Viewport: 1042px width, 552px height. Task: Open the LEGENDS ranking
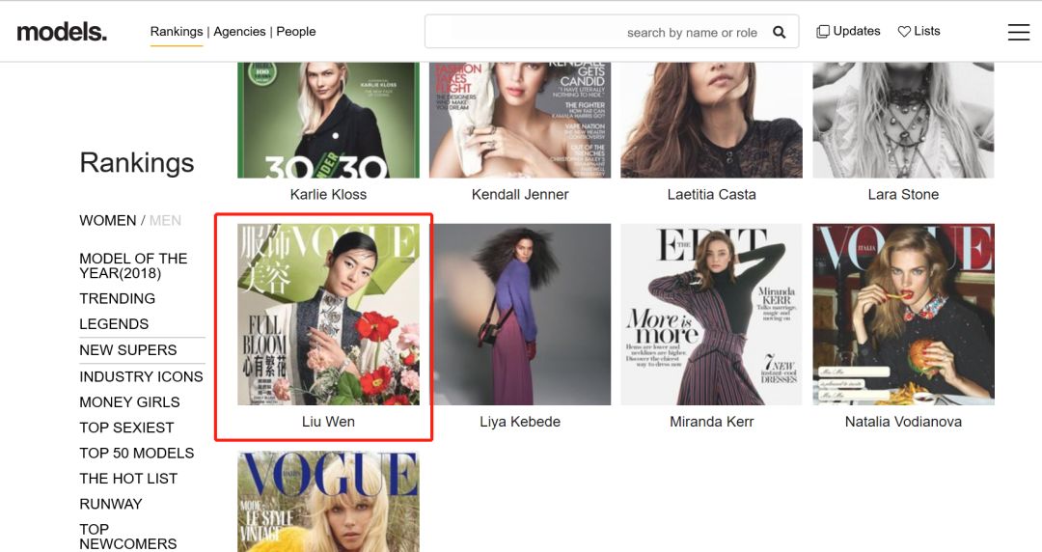click(114, 324)
